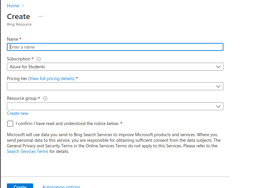The width and height of the screenshot is (271, 188).
Task: Open the ellipsis menu beside Create
Action: (41, 16)
